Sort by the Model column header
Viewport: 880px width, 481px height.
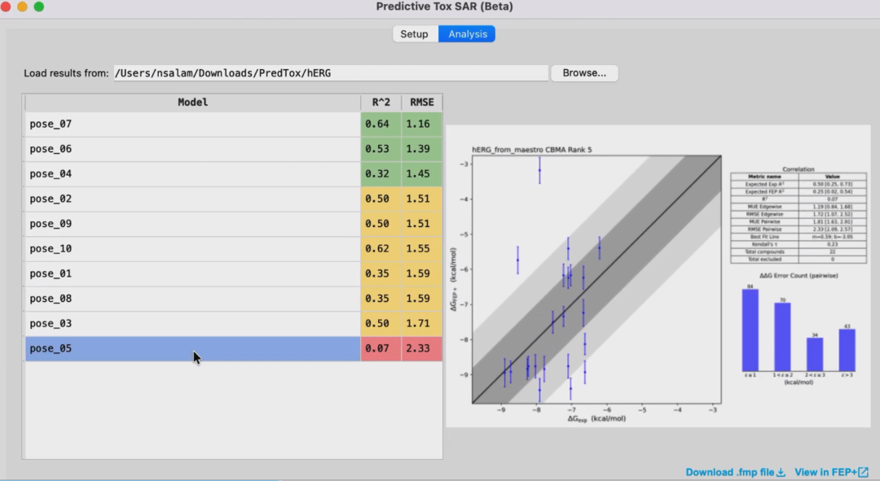point(192,102)
